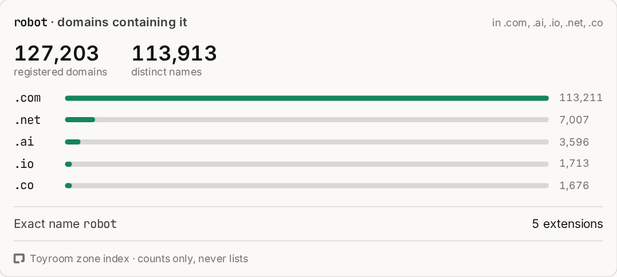Click the .net progress bar

306,120
